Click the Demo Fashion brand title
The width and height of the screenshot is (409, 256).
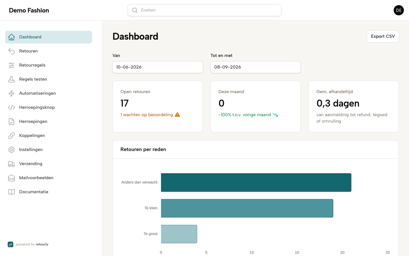click(x=29, y=10)
